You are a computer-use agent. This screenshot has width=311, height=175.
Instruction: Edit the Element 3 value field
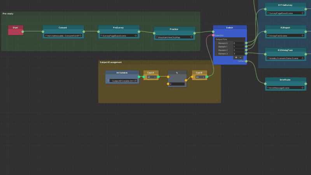[239, 54]
